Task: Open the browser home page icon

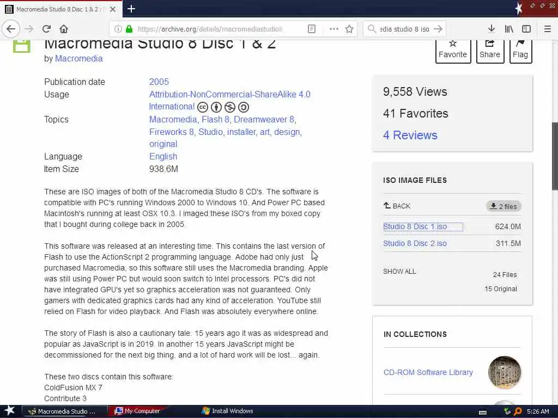Action: tap(64, 29)
